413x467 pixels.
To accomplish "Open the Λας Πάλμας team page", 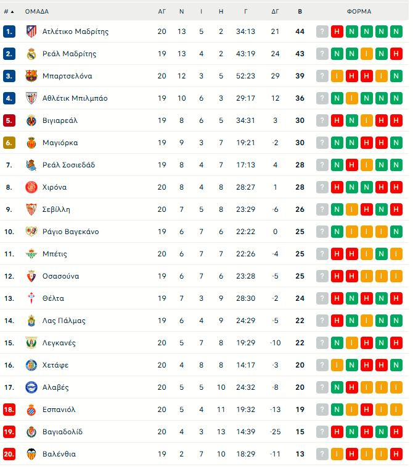I will [x=63, y=321].
